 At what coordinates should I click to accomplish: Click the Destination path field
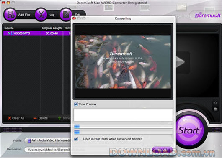click(48, 150)
